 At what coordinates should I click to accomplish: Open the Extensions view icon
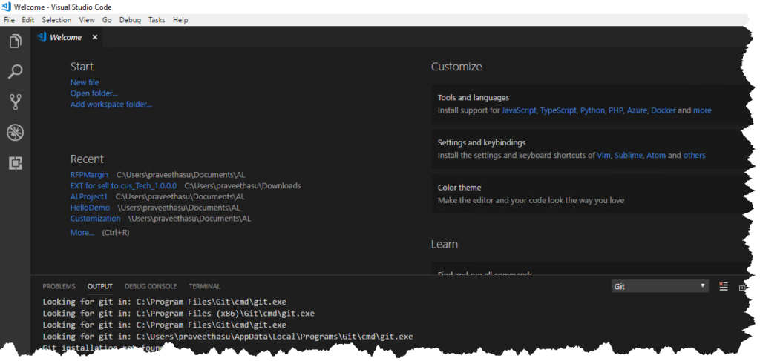16,162
